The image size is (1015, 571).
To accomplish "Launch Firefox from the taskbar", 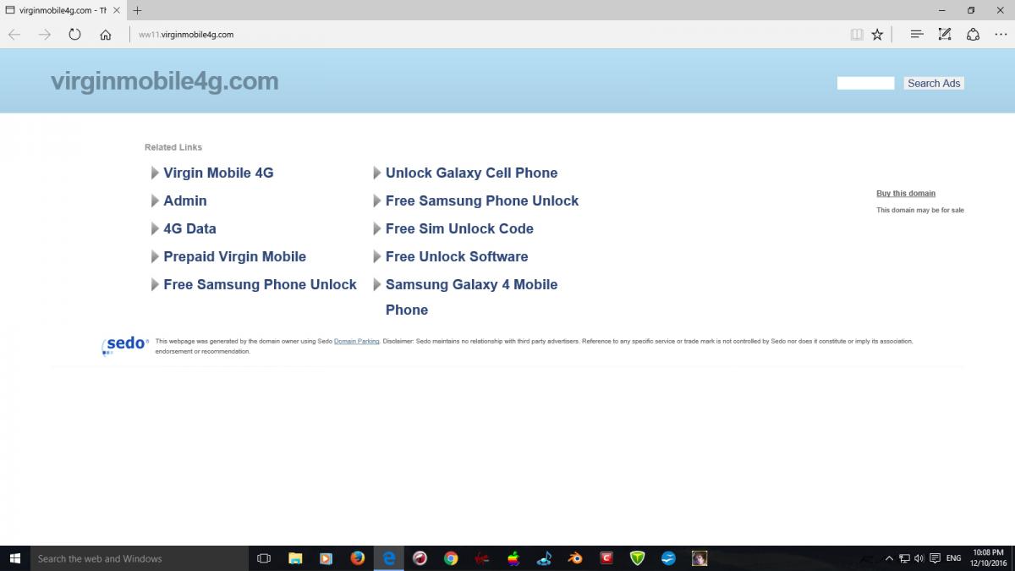I will pos(357,558).
